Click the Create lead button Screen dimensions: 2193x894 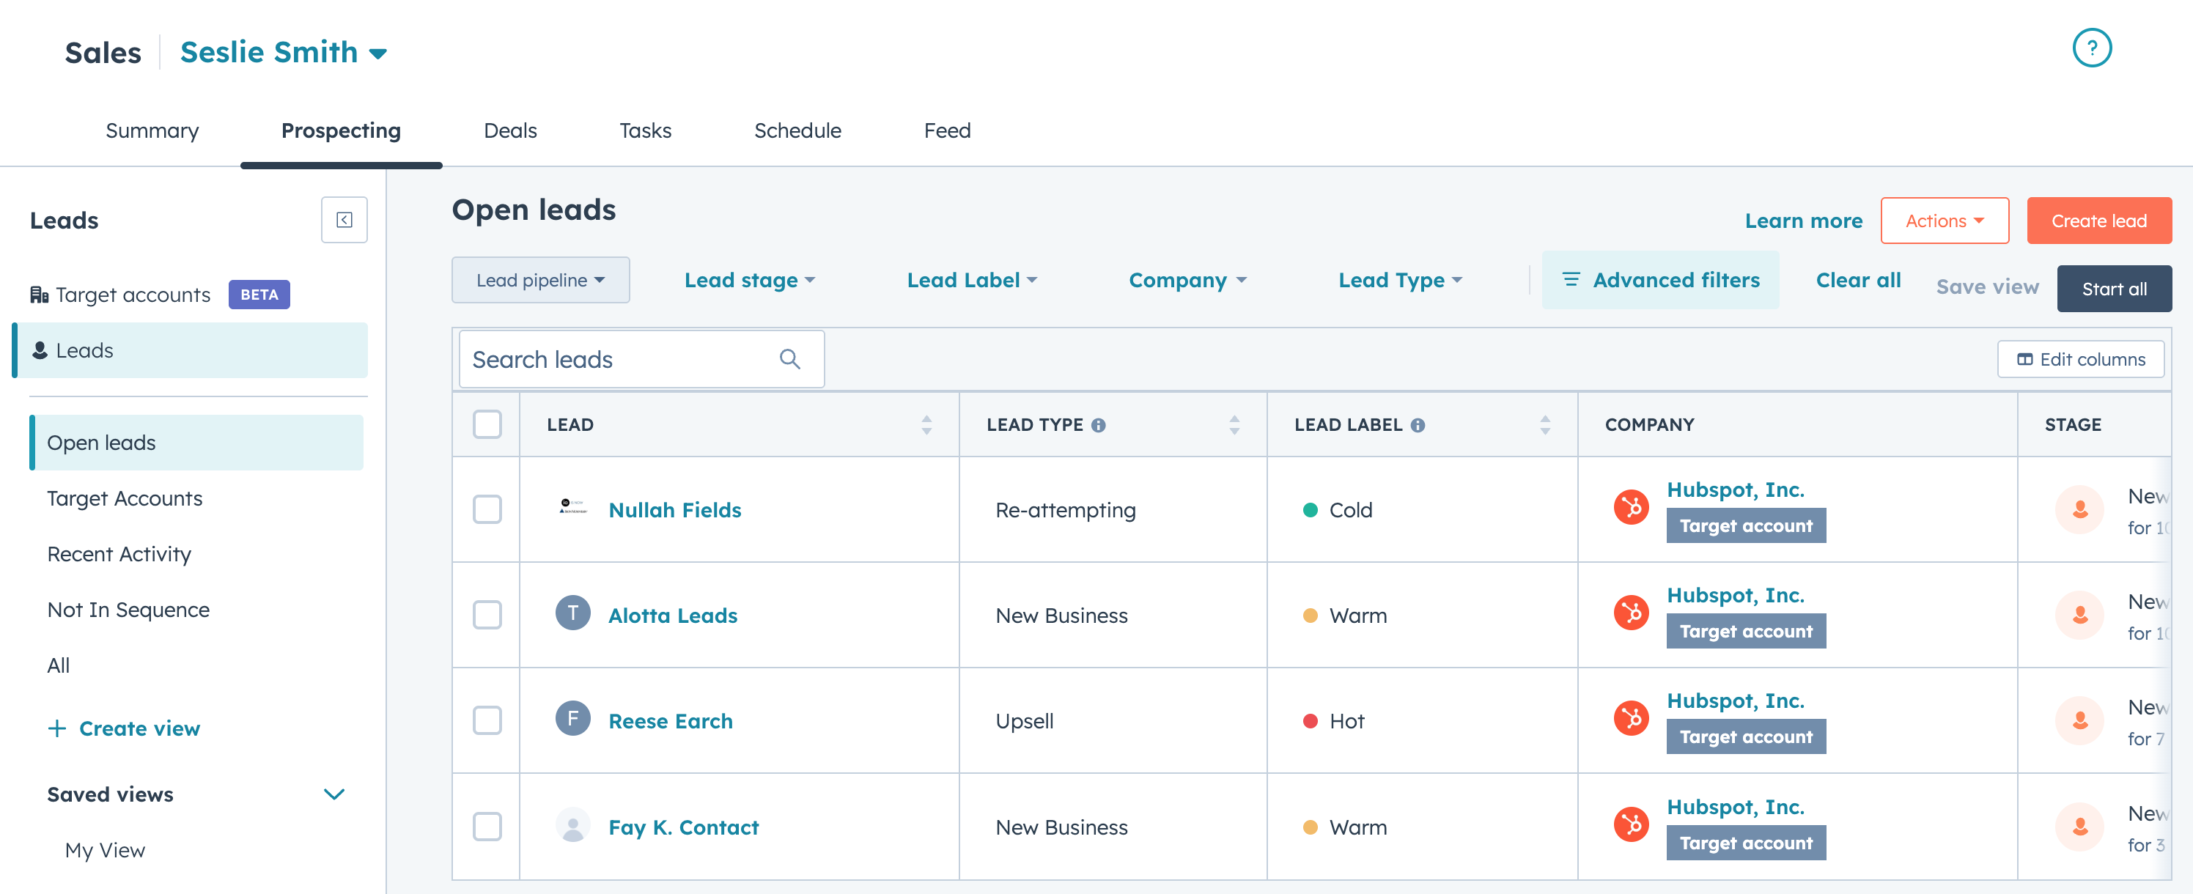[x=2099, y=220]
